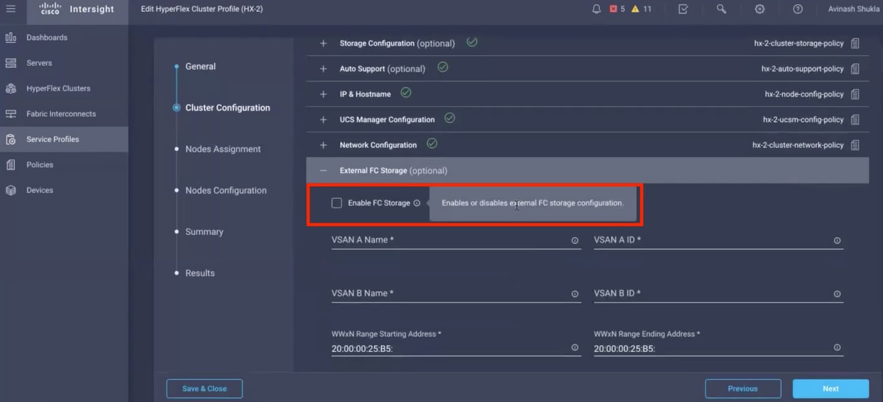
Task: View the 5 critical alarms indicator
Action: click(x=617, y=9)
